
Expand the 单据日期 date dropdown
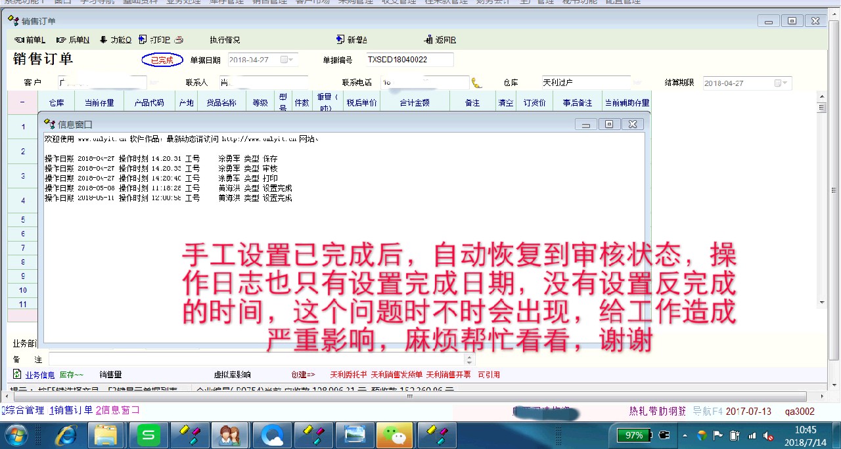[x=287, y=60]
